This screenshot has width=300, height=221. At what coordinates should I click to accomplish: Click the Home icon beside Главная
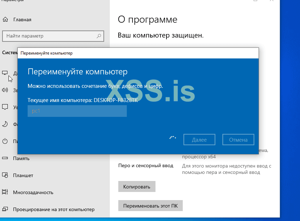pos(5,19)
